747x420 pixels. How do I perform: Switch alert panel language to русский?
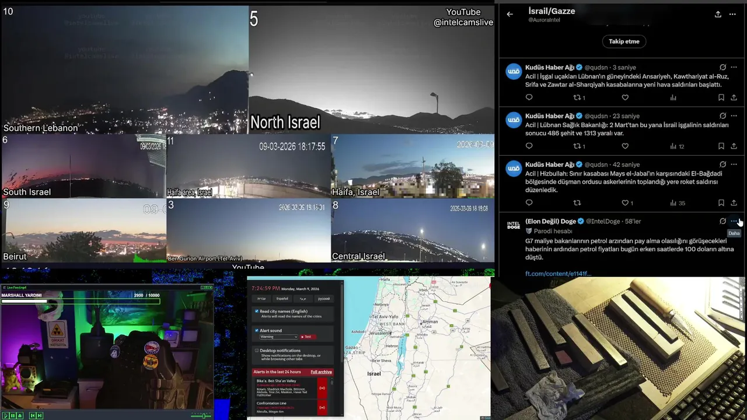click(x=323, y=299)
